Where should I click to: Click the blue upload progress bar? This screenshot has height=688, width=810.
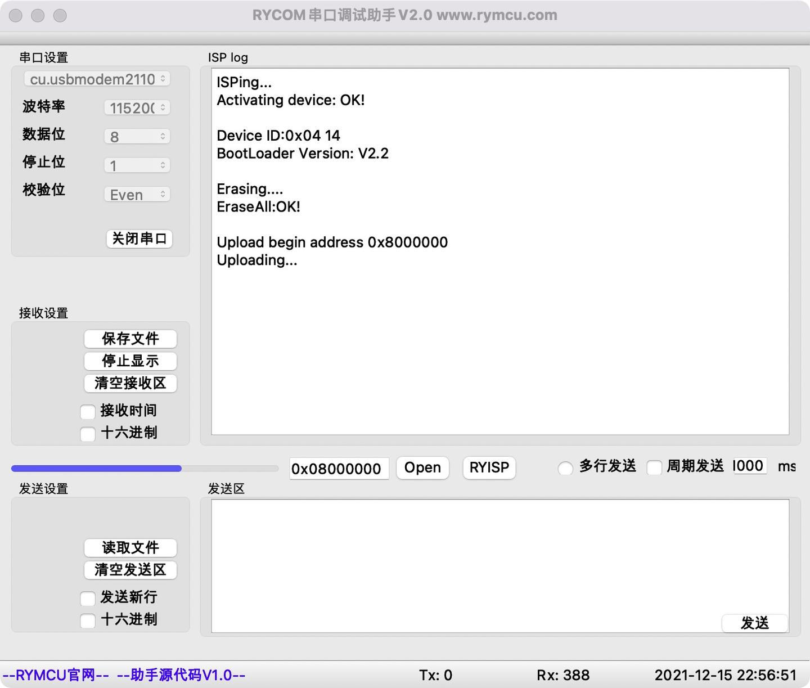point(96,468)
